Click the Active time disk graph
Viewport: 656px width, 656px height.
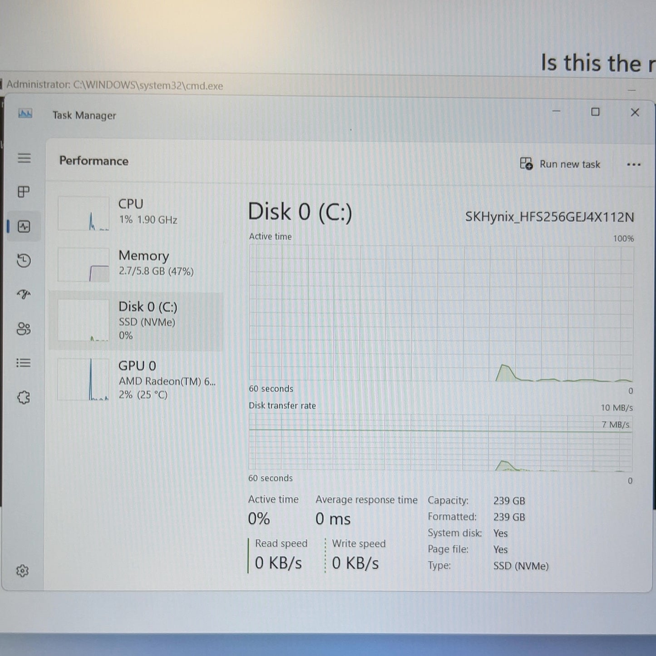(441, 313)
